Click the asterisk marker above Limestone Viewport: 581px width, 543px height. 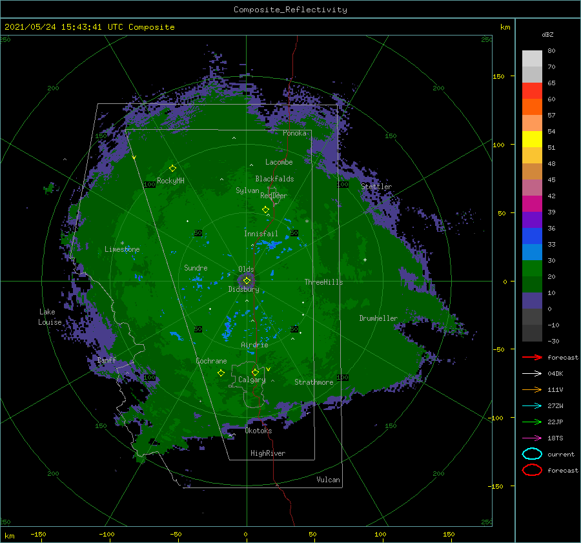pos(122,243)
